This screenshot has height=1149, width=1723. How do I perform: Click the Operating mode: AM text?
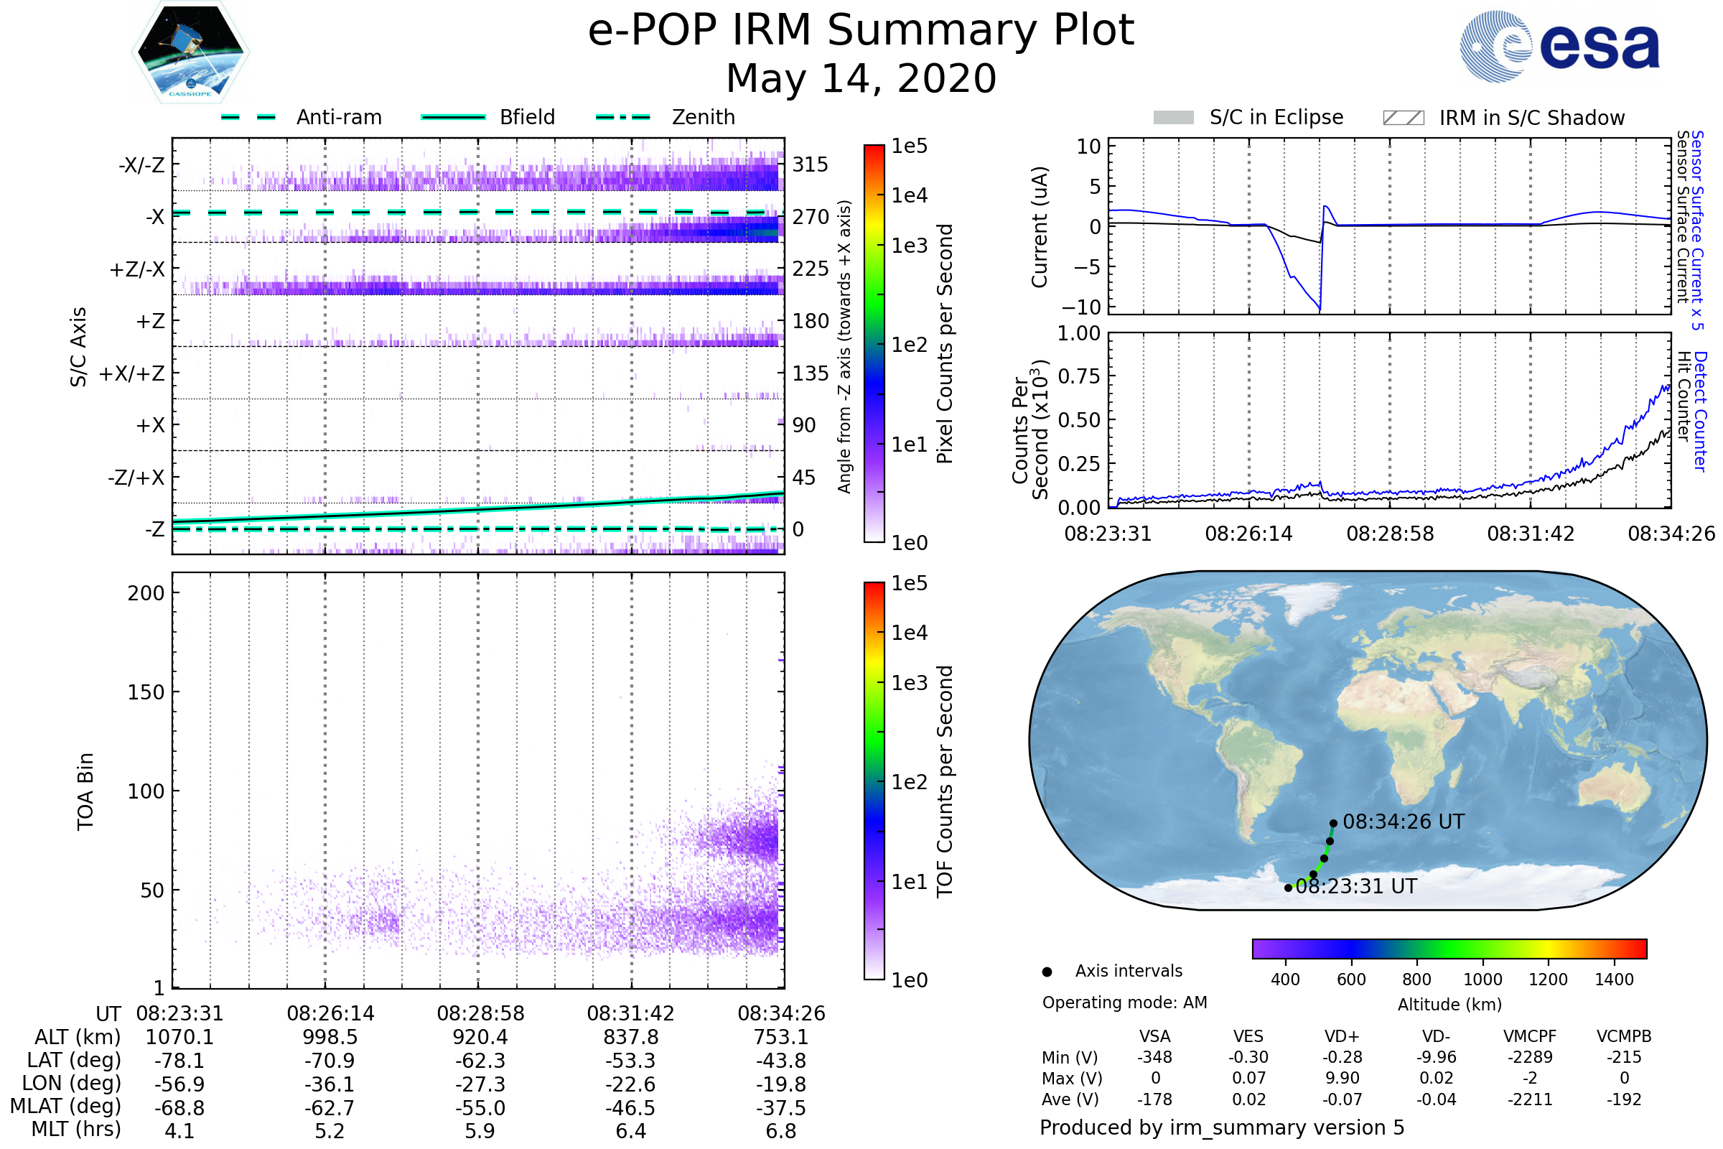pos(1124,1003)
